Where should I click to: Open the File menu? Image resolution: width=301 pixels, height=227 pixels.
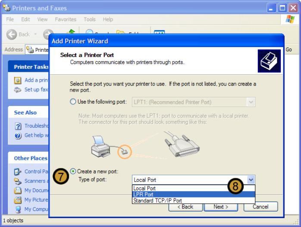10,19
